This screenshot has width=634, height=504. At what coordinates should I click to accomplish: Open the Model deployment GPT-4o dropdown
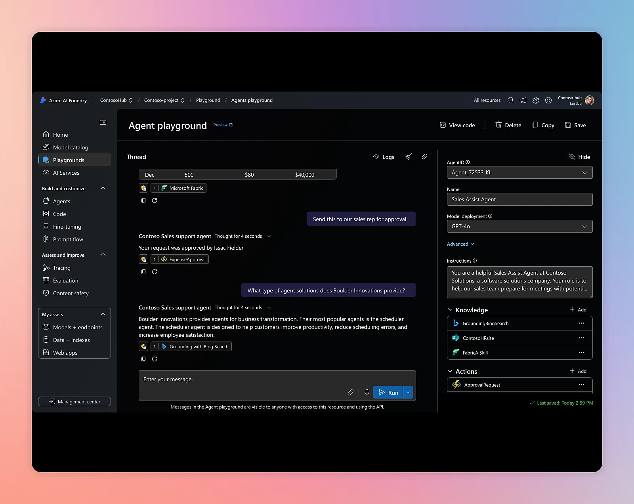(519, 226)
